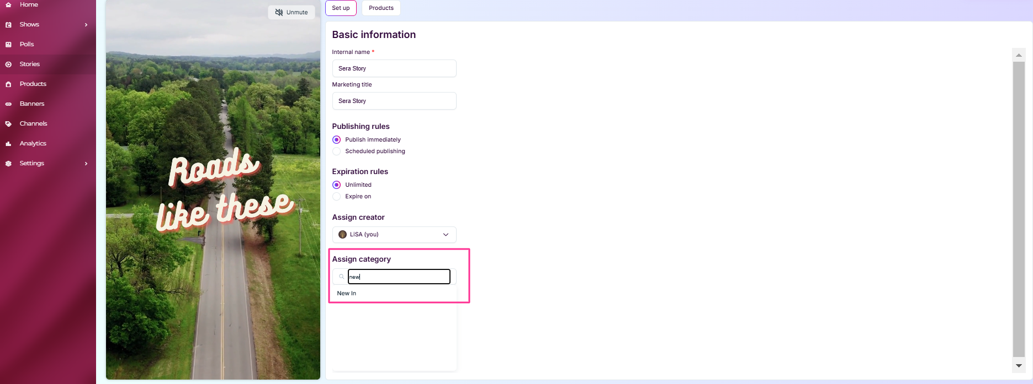Switch to the Set up tab
Image resolution: width=1033 pixels, height=384 pixels.
341,8
